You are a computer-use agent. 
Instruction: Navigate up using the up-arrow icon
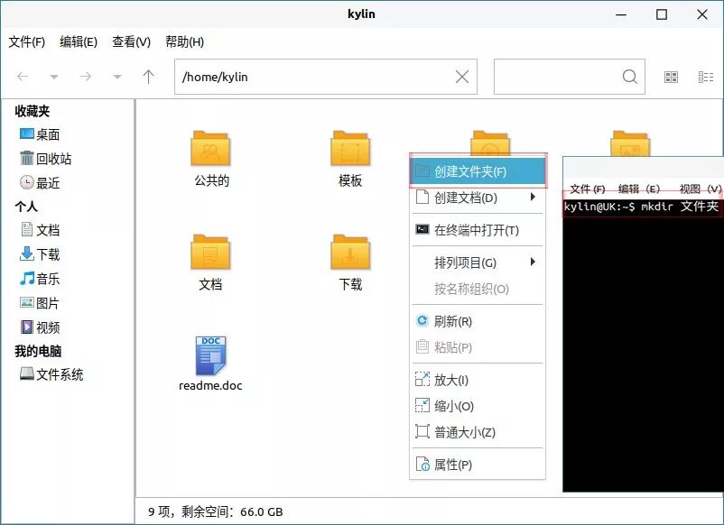pos(147,77)
